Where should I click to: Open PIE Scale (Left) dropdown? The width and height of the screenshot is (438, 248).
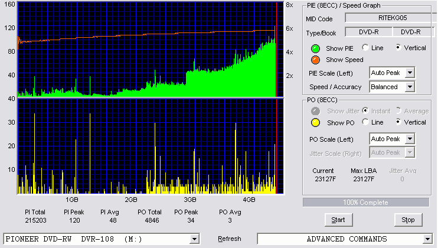(x=410, y=73)
